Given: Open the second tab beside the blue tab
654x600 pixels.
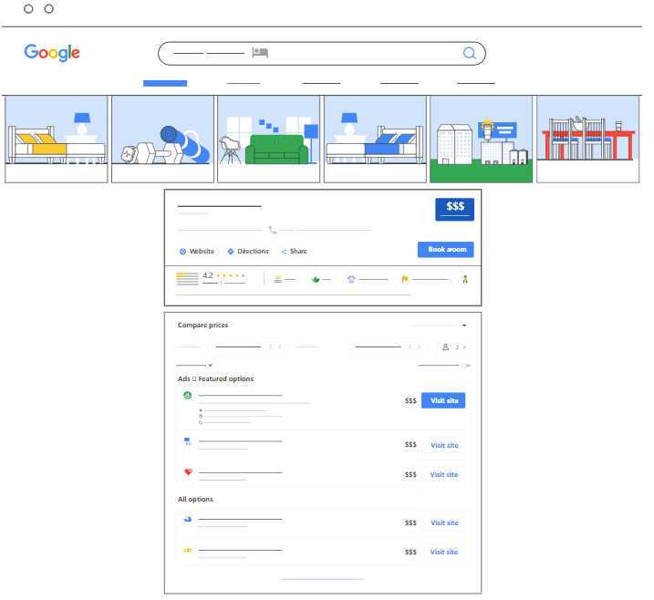Looking at the screenshot, I should coord(244,83).
